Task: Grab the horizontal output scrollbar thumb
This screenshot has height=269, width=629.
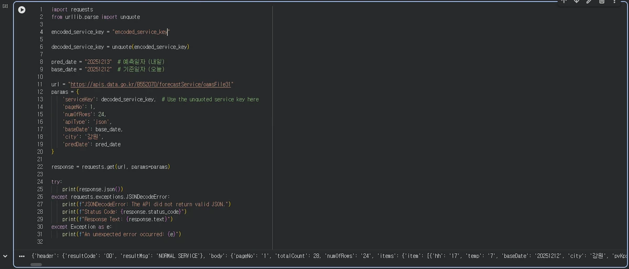Action: click(x=36, y=264)
